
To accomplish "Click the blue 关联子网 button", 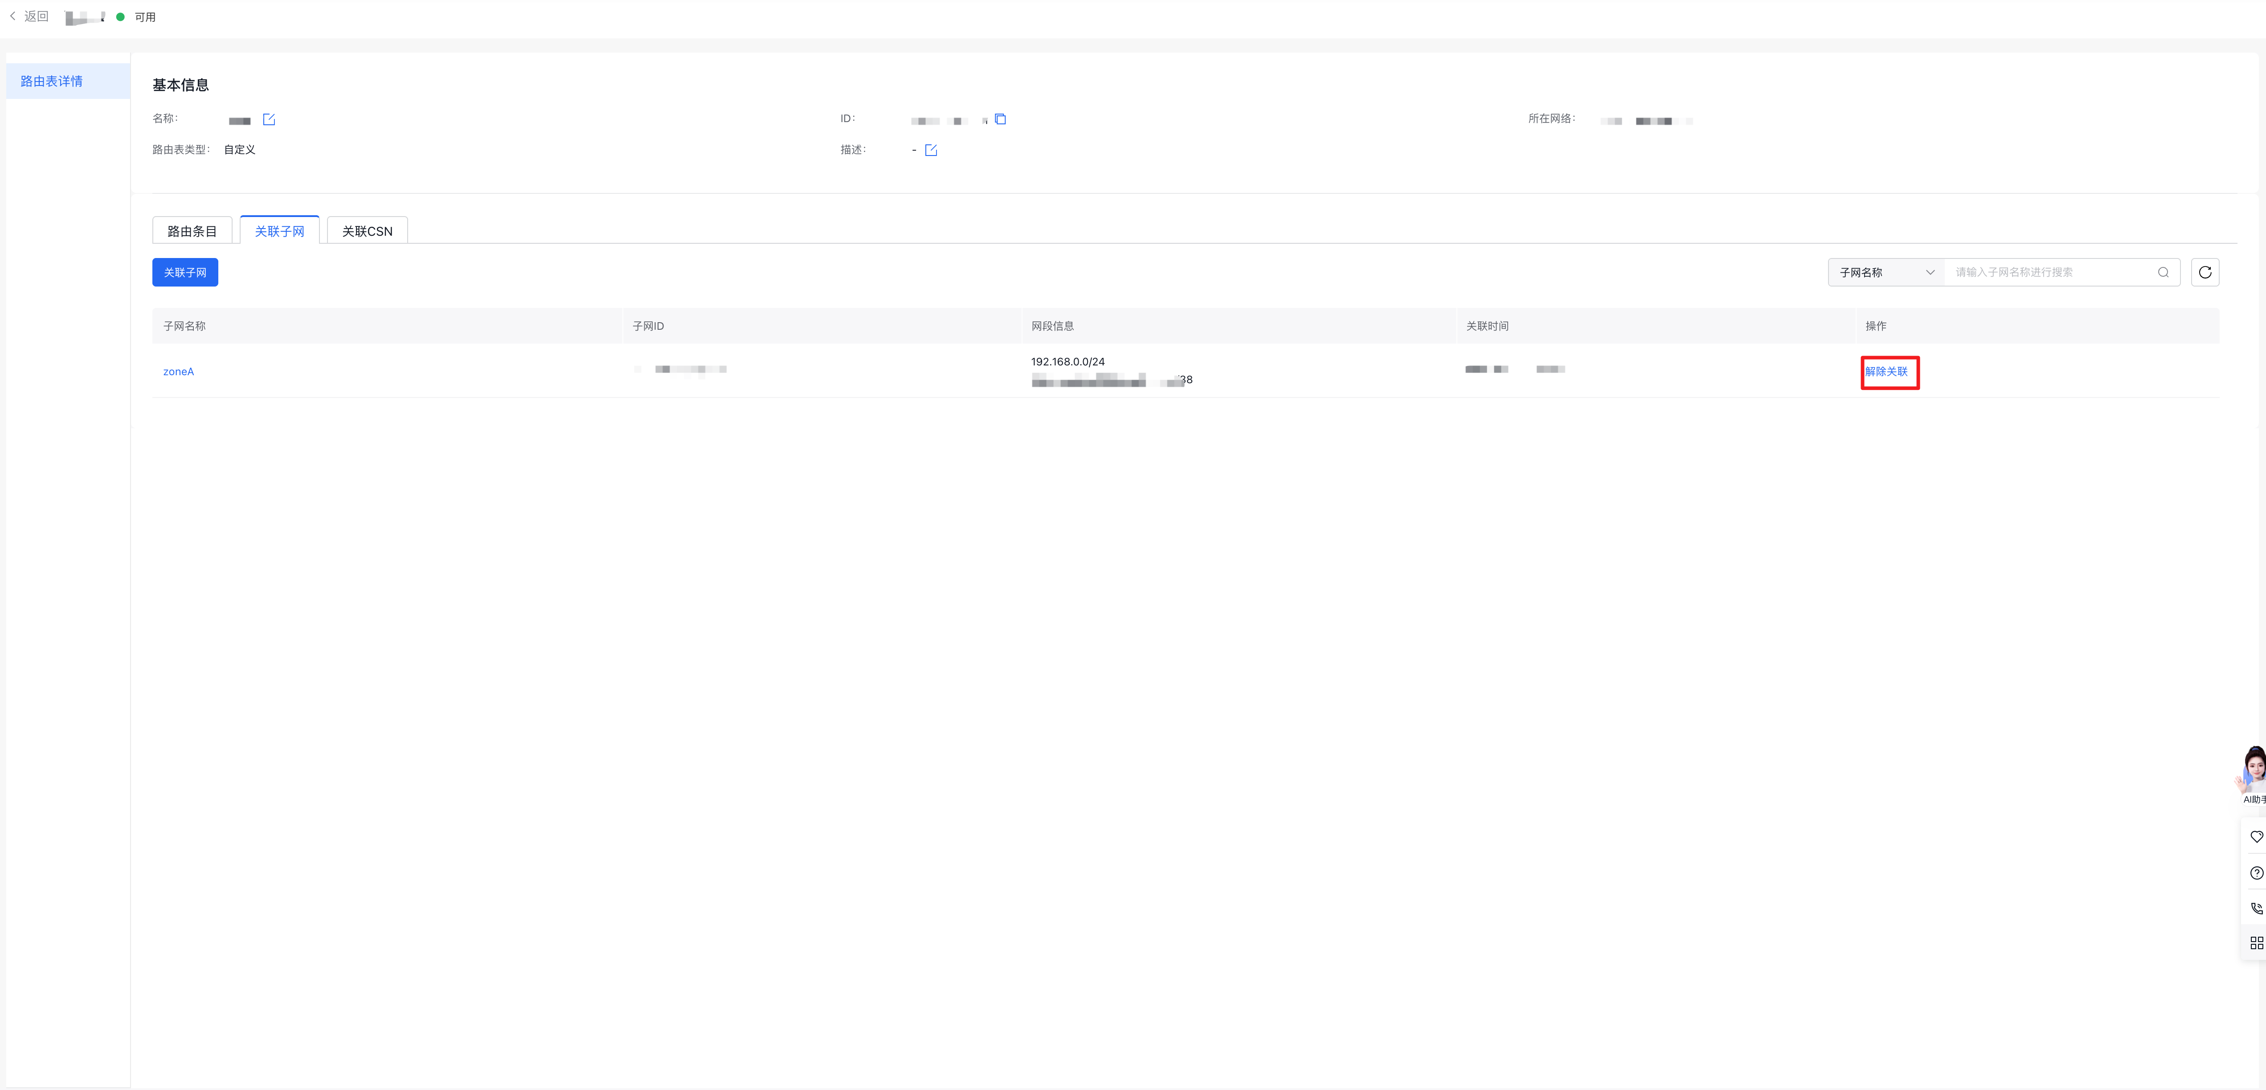I will (185, 273).
